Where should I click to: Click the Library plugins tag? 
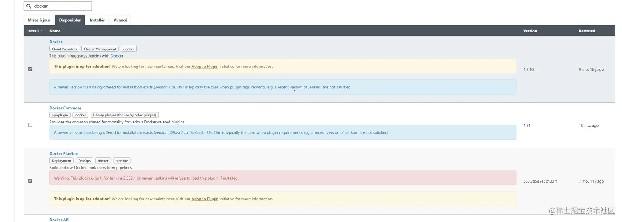click(125, 115)
